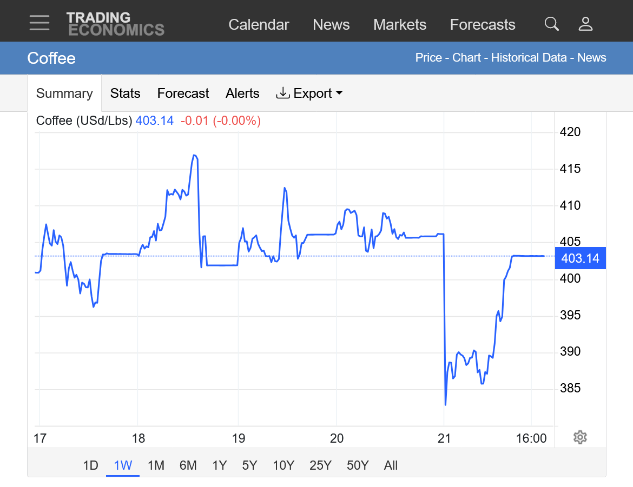Open the Forecast tab
The width and height of the screenshot is (633, 487).
[x=183, y=94]
